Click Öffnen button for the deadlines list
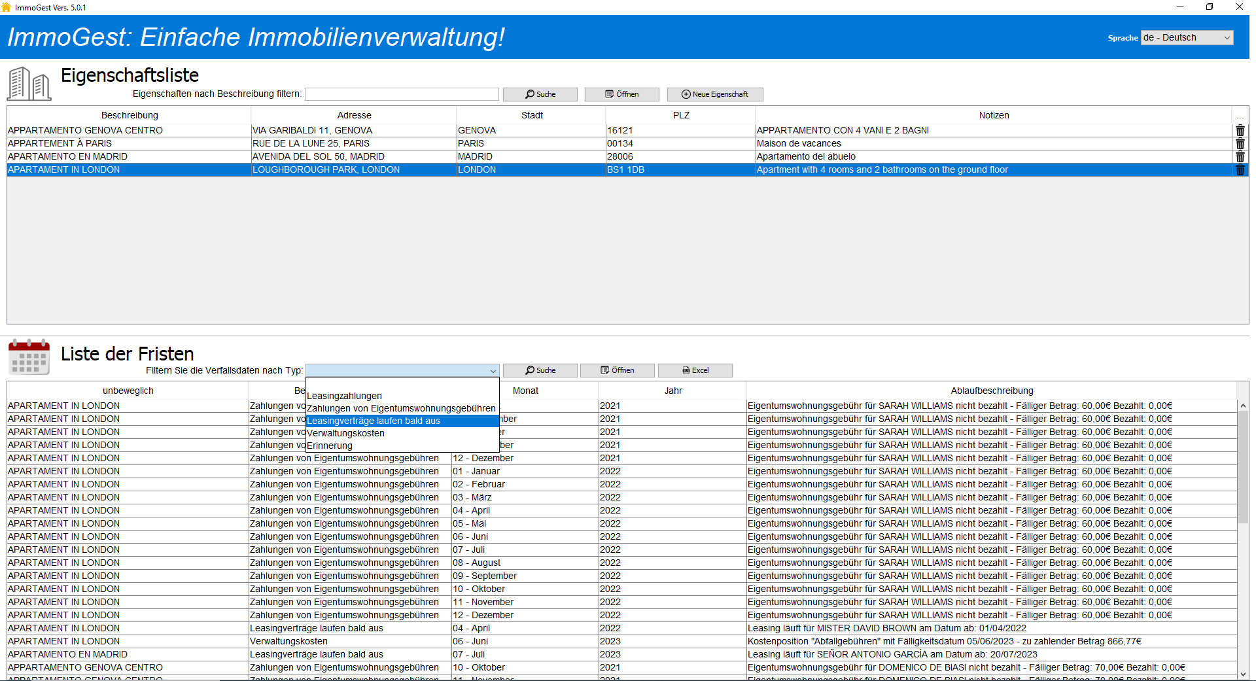The image size is (1256, 681). (x=618, y=370)
